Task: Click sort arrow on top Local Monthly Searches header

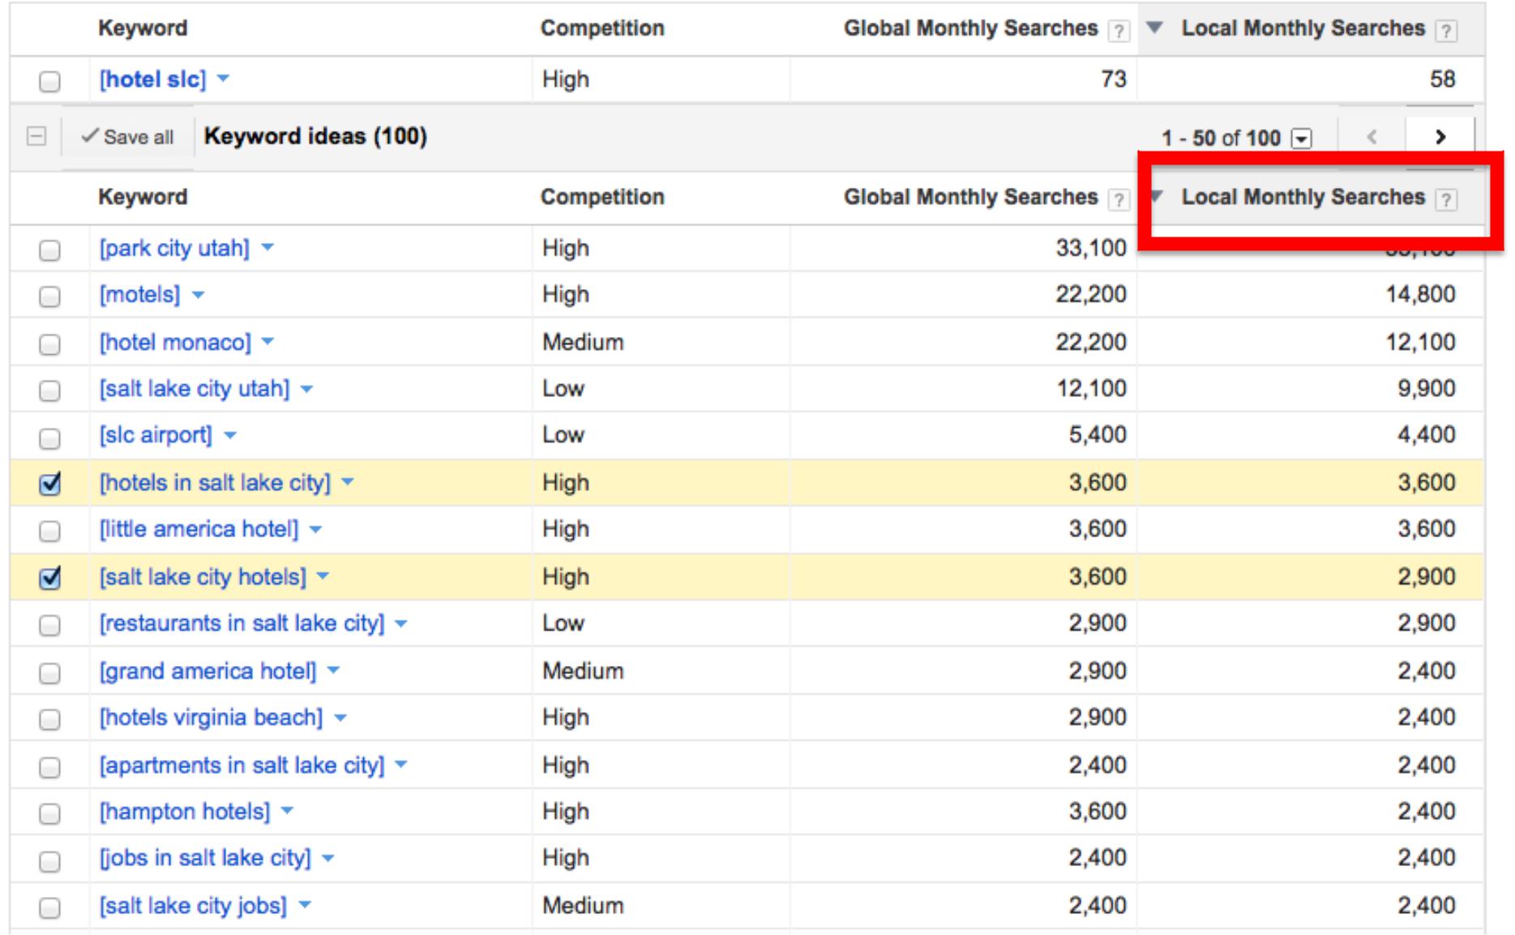Action: (x=1156, y=28)
